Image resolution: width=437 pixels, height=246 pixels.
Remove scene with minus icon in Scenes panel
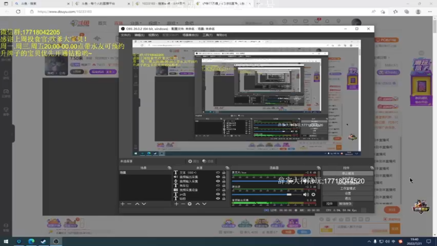(x=129, y=204)
